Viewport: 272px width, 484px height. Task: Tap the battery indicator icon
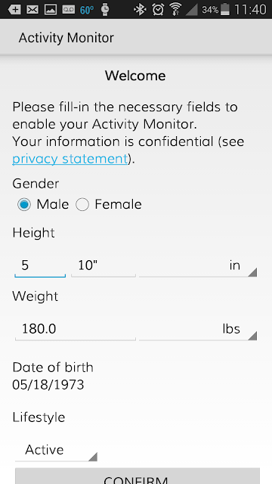click(225, 10)
